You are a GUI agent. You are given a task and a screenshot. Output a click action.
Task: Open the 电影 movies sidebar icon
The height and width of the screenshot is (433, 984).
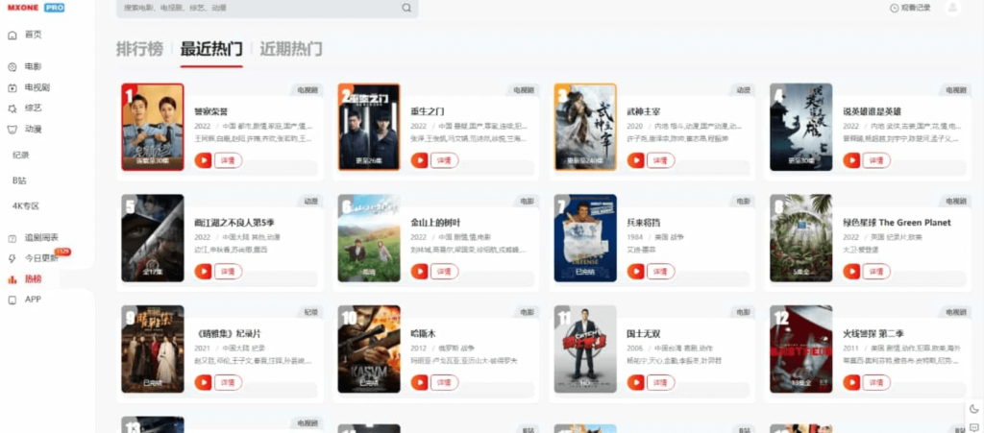pyautogui.click(x=12, y=67)
